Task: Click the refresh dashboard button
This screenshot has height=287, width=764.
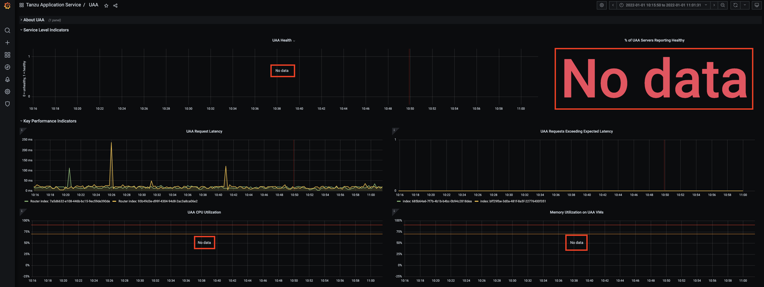Action: [735, 5]
